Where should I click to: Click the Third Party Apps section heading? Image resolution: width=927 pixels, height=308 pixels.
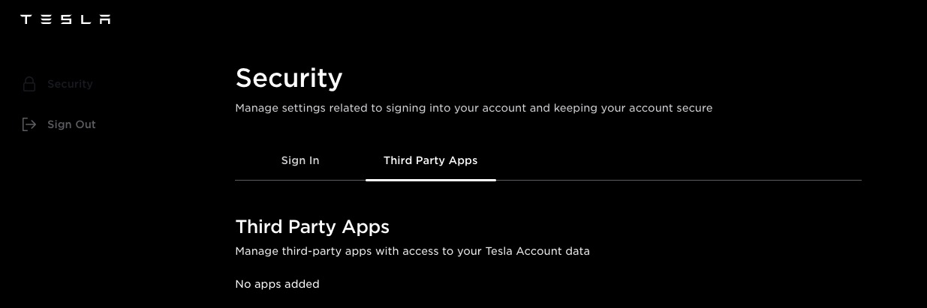(312, 226)
